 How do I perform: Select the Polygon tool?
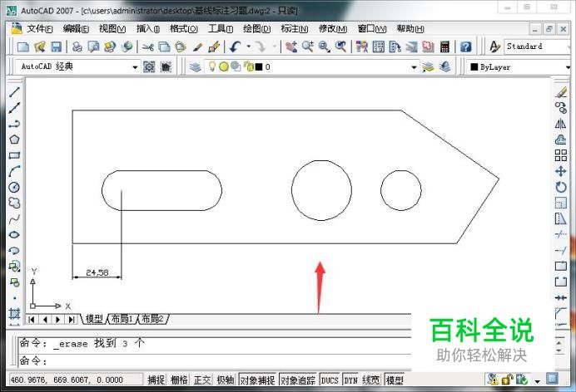pyautogui.click(x=14, y=140)
